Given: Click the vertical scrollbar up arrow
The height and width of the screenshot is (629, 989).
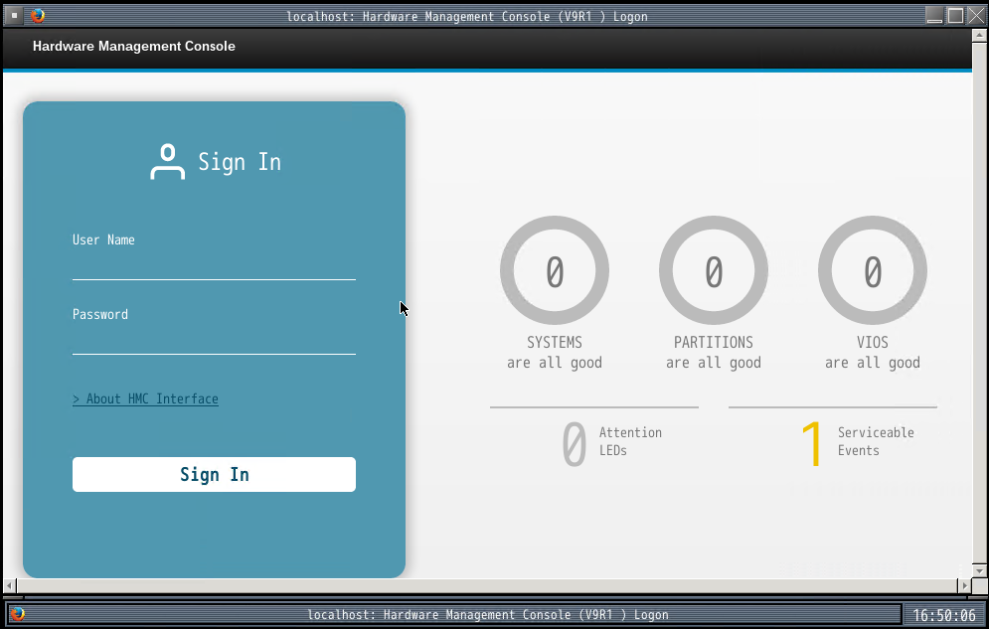Looking at the screenshot, I should pos(979,36).
